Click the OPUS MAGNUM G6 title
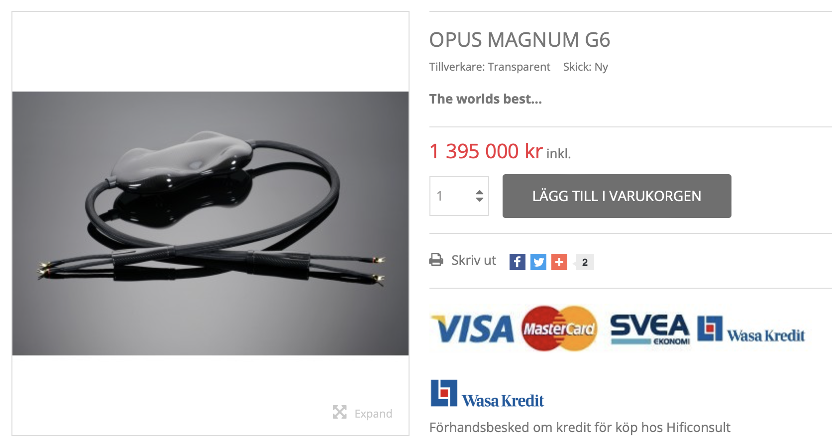The width and height of the screenshot is (832, 440). (520, 40)
